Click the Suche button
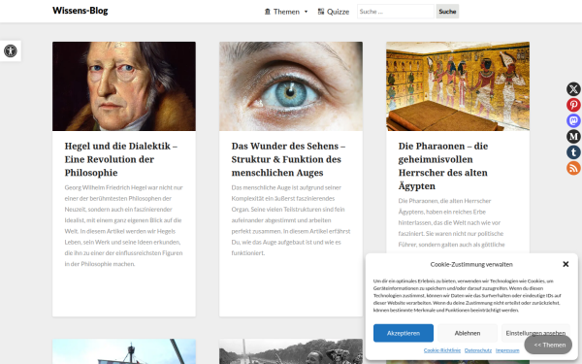 447,12
